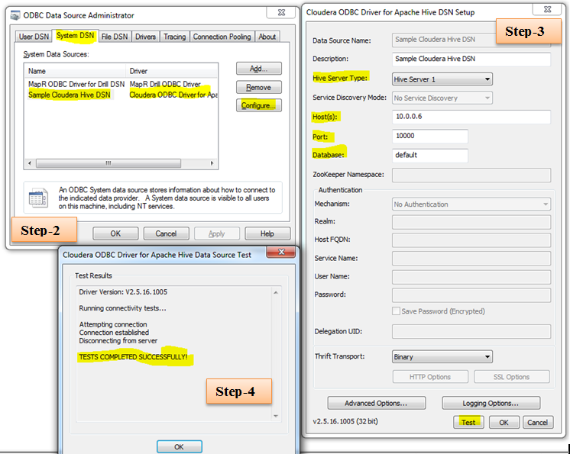The height and width of the screenshot is (454, 570).
Task: Open the Service Discovery Mode dropdown
Action: (x=442, y=98)
